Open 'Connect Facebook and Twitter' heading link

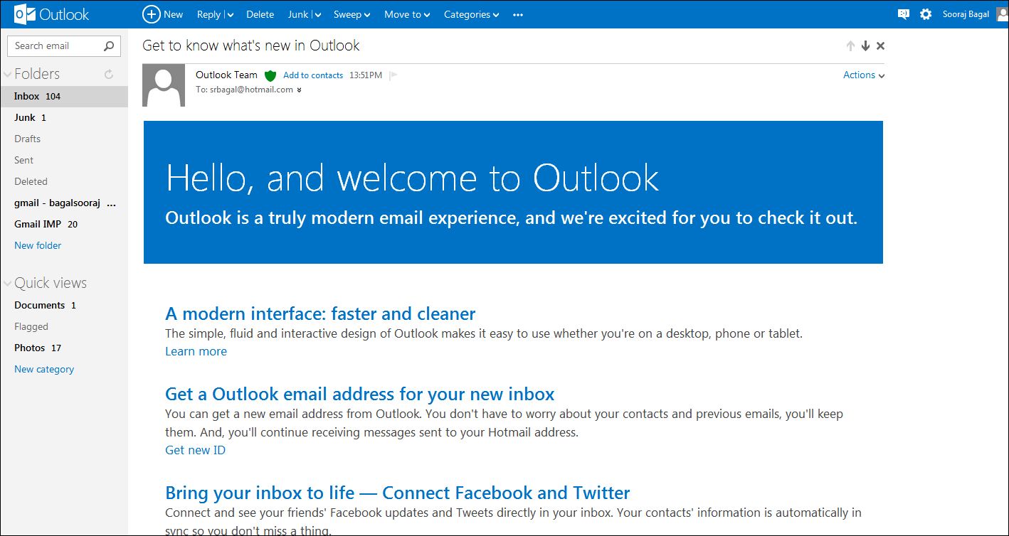coord(397,493)
